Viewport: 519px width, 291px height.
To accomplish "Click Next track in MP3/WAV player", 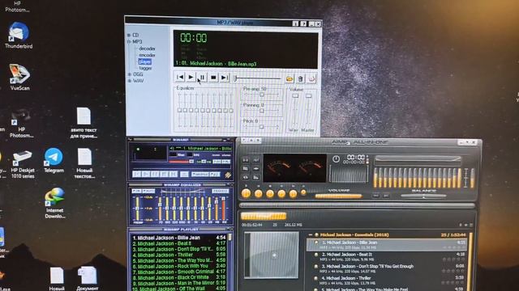I will [225, 78].
